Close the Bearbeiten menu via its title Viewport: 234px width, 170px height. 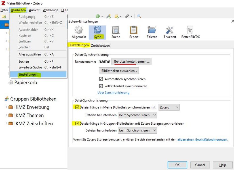click(x=18, y=10)
